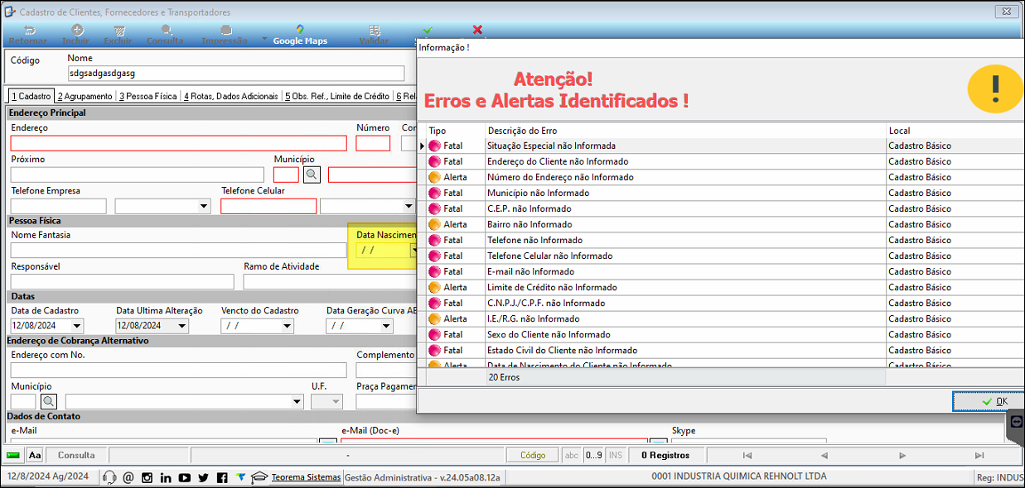Click the Local column header
The width and height of the screenshot is (1025, 488).
[x=955, y=131]
